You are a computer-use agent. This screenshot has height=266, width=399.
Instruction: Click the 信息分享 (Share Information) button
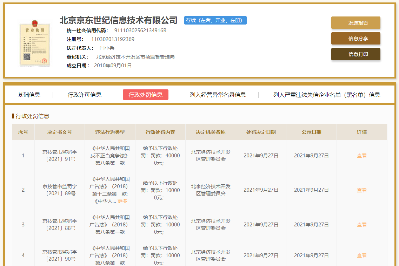355,39
